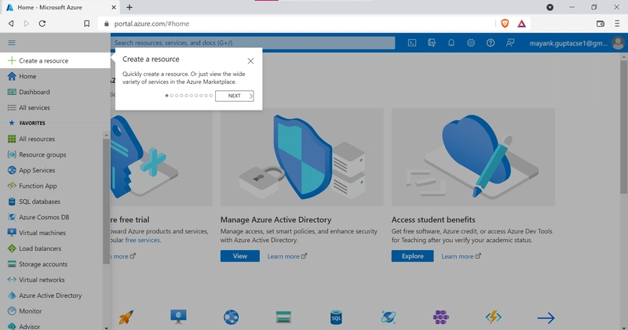Viewport: 628px width, 330px height.
Task: Click the browser address bar
Action: point(297,24)
